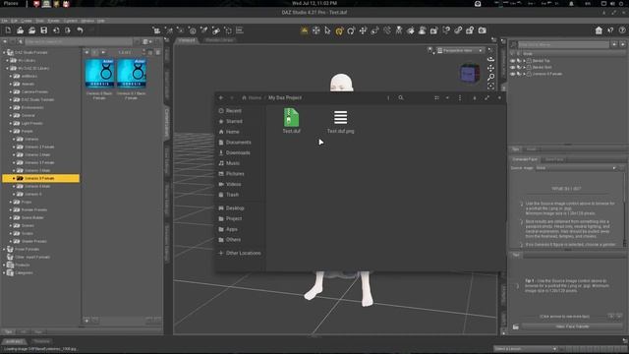Select the highlighted yellow Rotate tool

(339, 30)
